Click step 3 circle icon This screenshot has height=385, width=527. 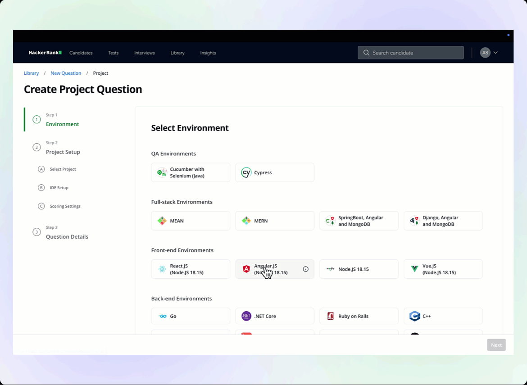point(36,232)
